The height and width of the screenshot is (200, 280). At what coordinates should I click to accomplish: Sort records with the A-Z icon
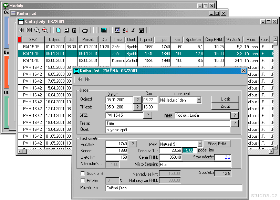pyautogui.click(x=125, y=30)
